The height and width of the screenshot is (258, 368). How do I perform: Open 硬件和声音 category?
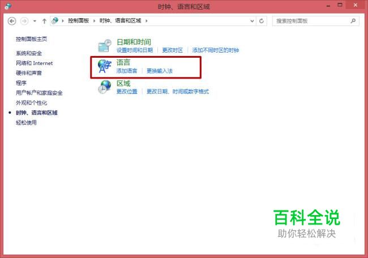pyautogui.click(x=29, y=73)
